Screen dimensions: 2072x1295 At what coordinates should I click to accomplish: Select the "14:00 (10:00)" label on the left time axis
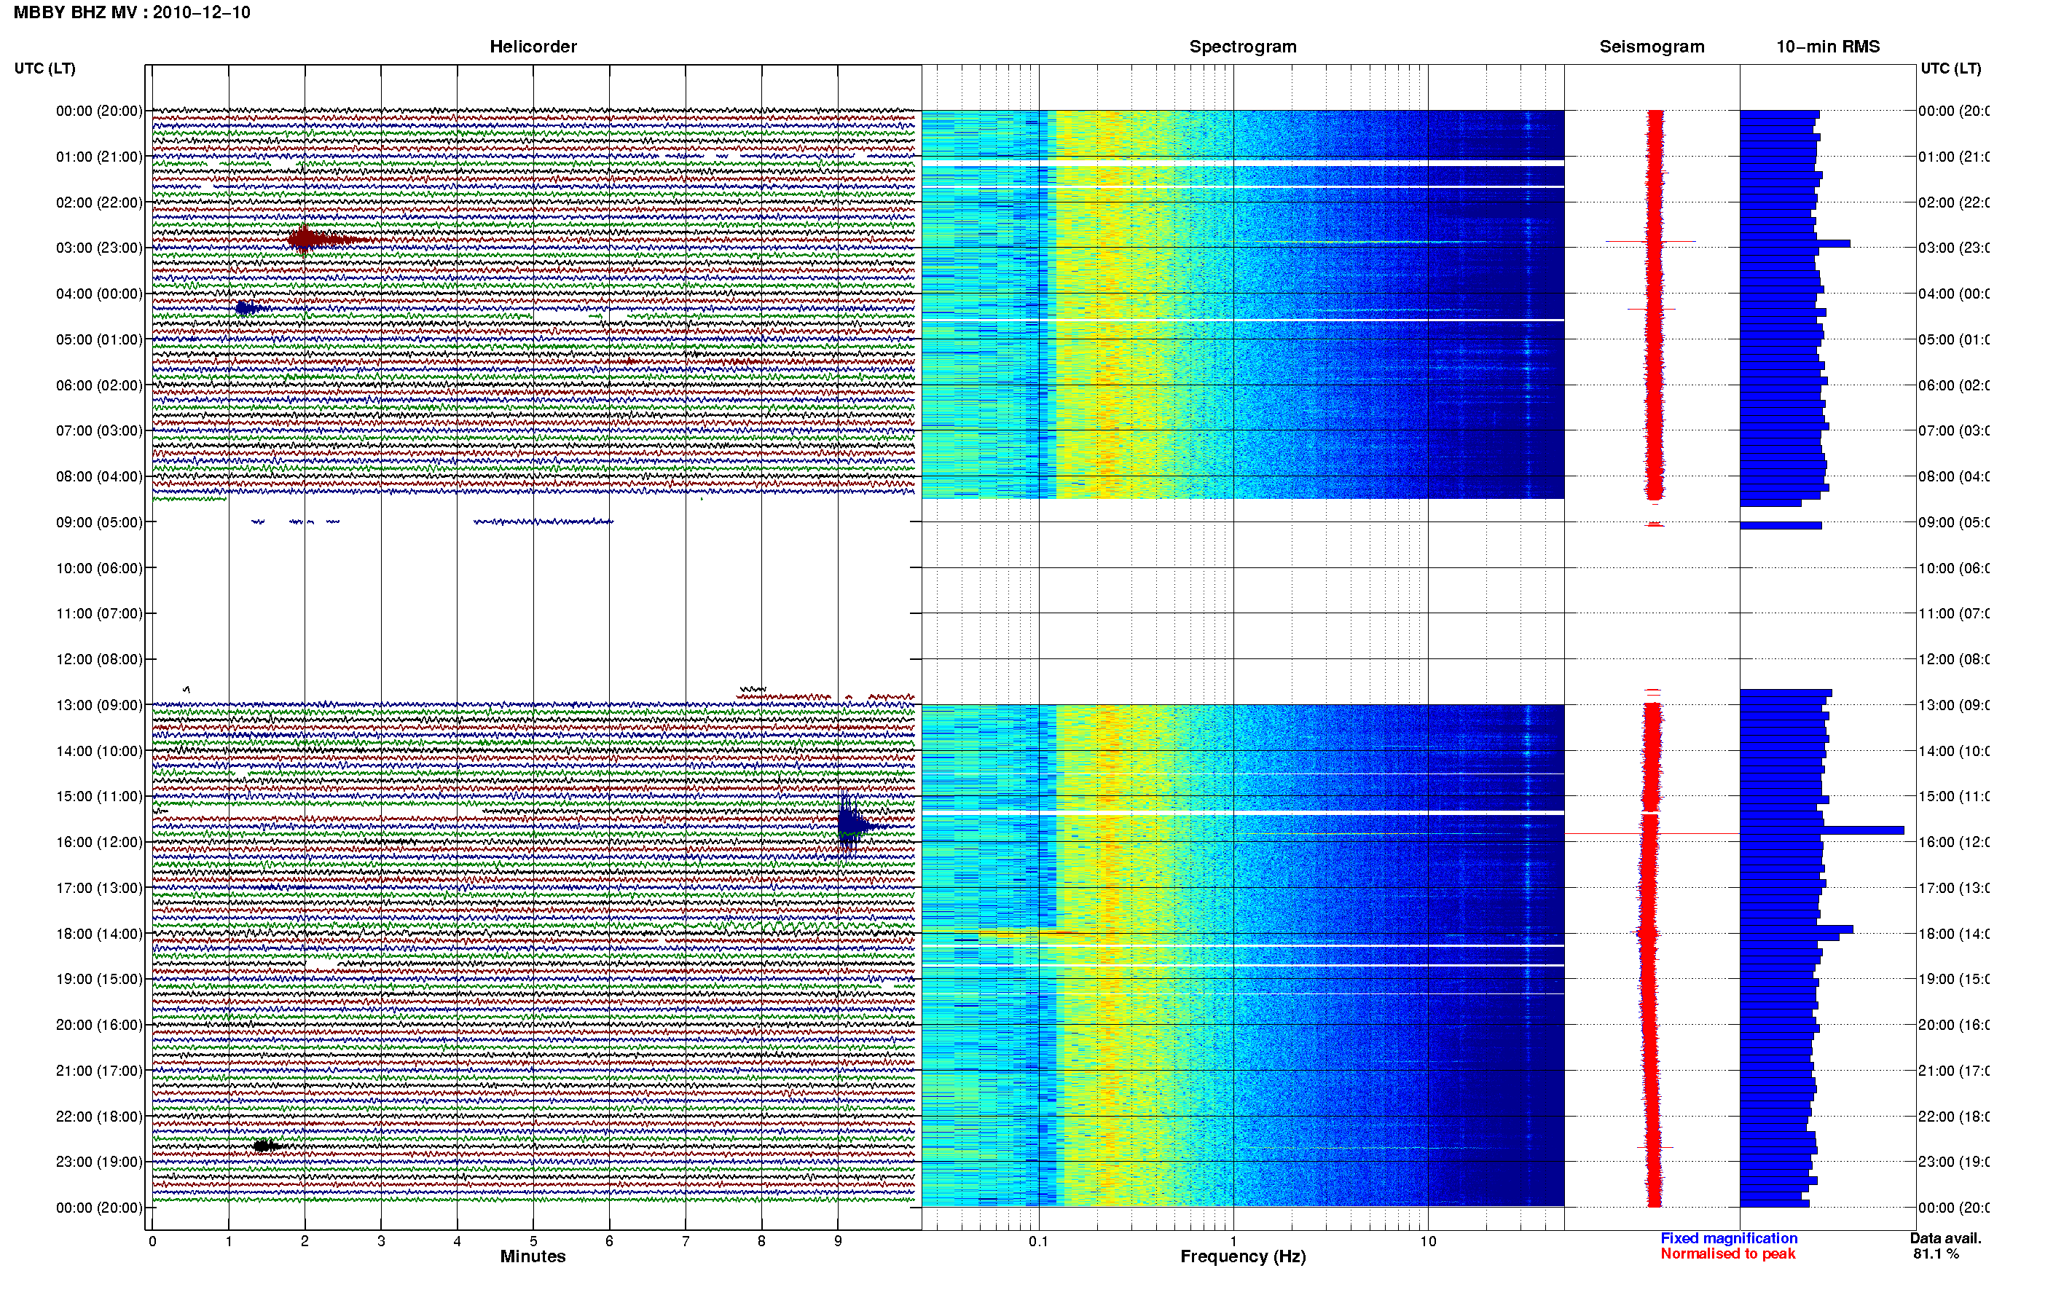click(x=99, y=751)
